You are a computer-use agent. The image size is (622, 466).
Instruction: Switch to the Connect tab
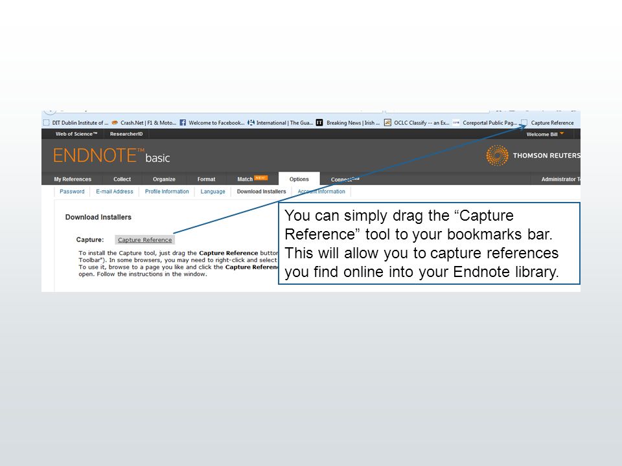[345, 179]
